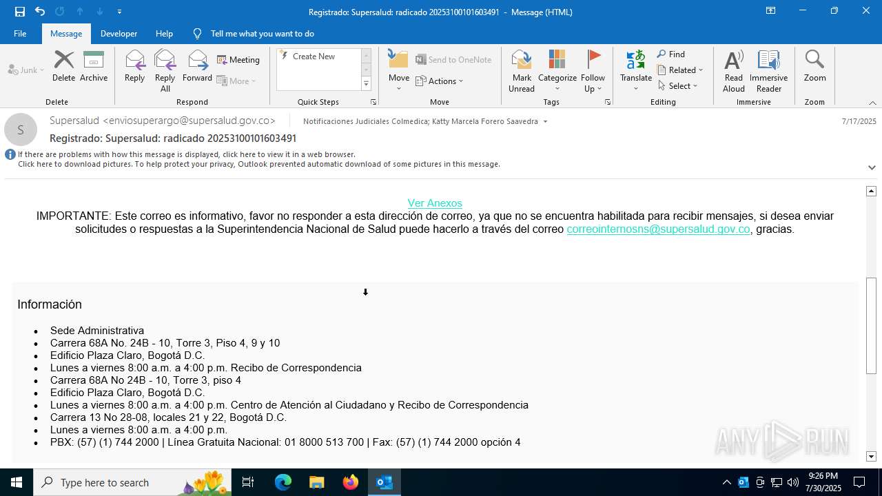The image size is (882, 496).
Task: Switch to the Developer tab
Action: tap(119, 34)
